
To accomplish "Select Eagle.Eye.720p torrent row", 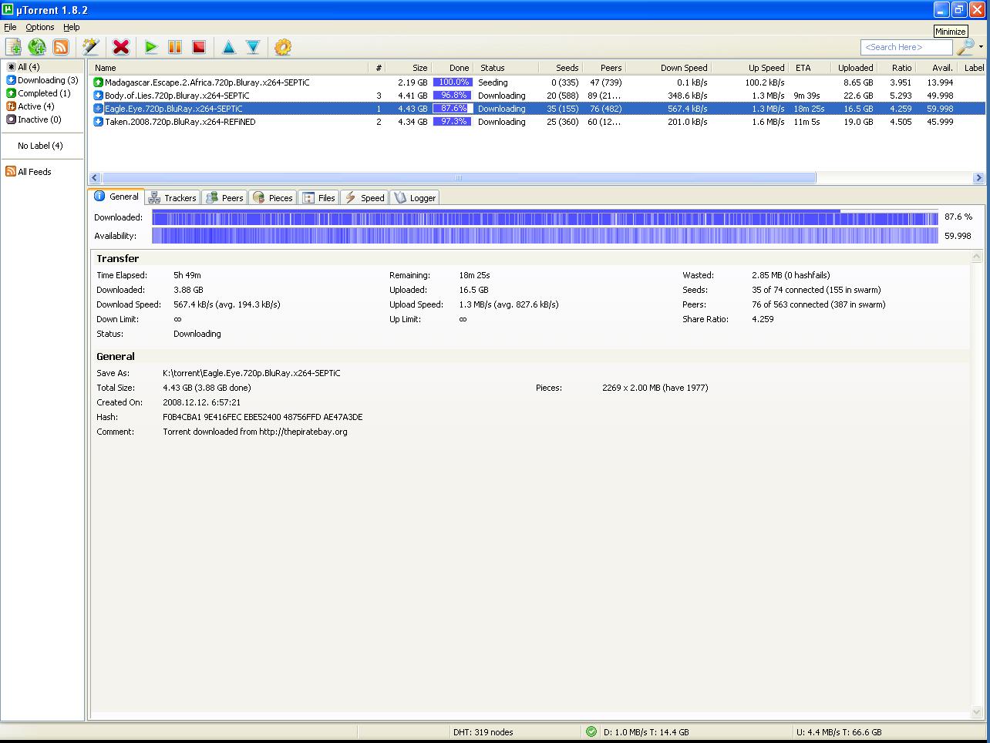I will pyautogui.click(x=537, y=109).
